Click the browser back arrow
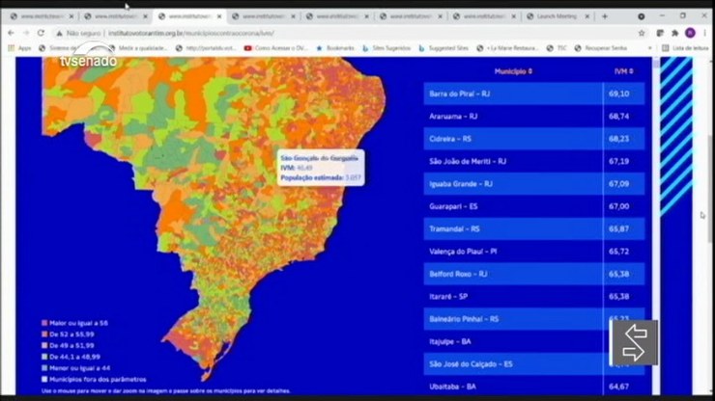The height and width of the screenshot is (401, 715). click(11, 32)
